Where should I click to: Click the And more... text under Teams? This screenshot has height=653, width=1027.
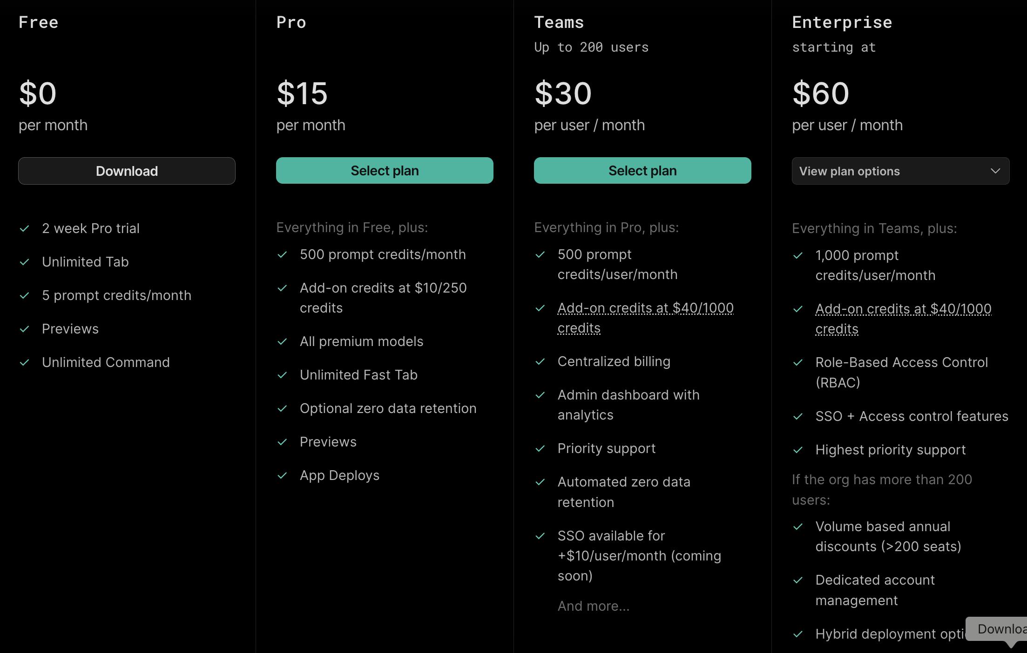tap(594, 606)
